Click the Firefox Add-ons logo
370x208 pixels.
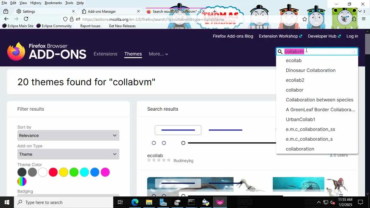coord(47,51)
